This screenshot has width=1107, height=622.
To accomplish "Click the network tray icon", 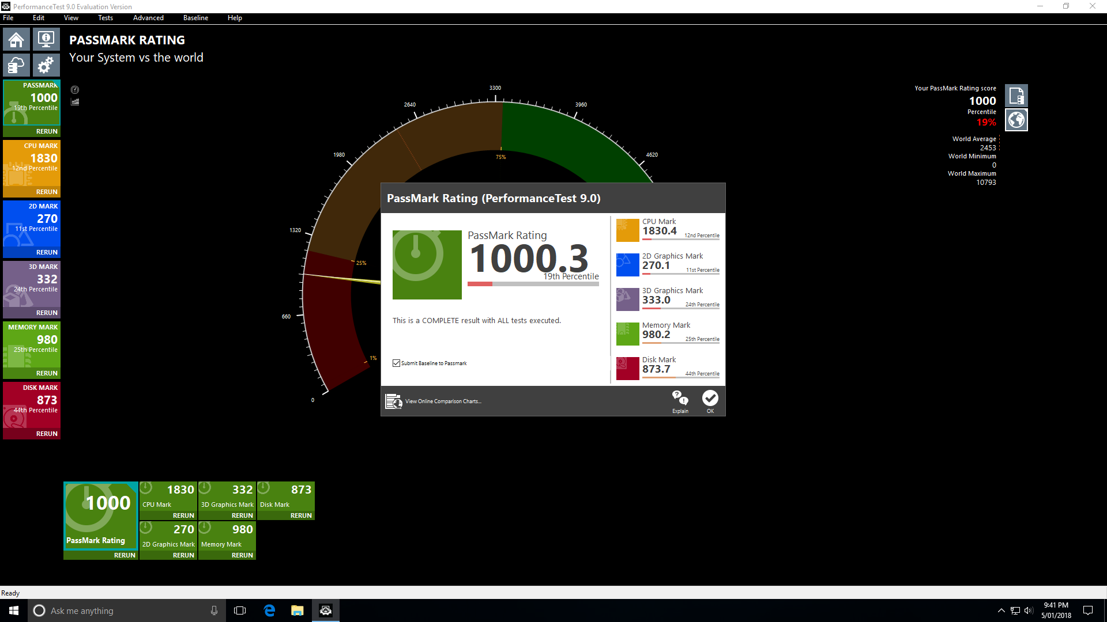I will pyautogui.click(x=1015, y=610).
